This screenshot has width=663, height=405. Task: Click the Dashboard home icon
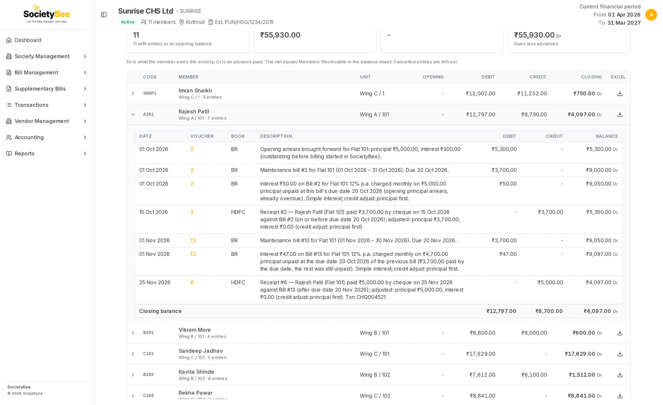pos(9,40)
